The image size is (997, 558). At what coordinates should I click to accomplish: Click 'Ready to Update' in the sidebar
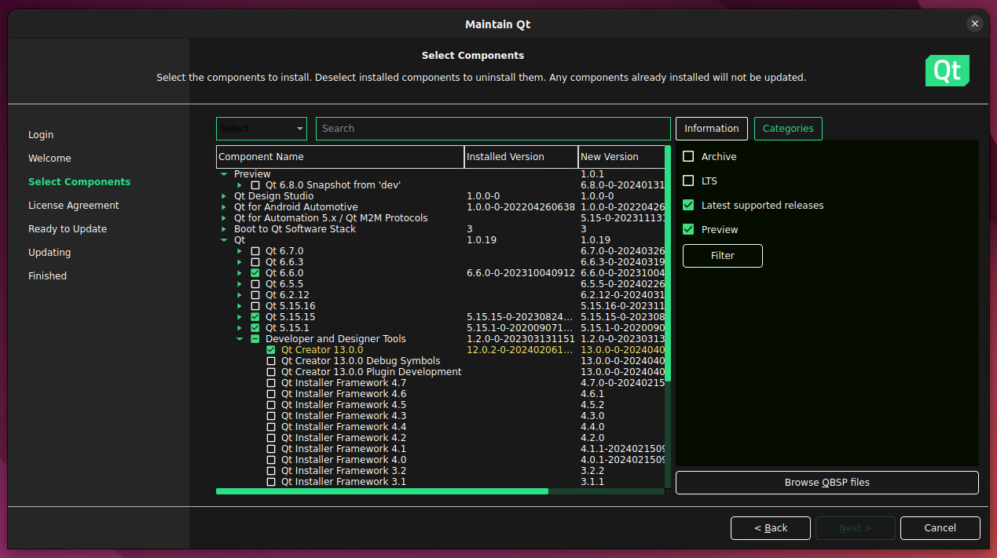pos(68,229)
